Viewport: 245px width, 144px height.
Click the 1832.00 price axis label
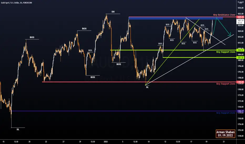241,14
